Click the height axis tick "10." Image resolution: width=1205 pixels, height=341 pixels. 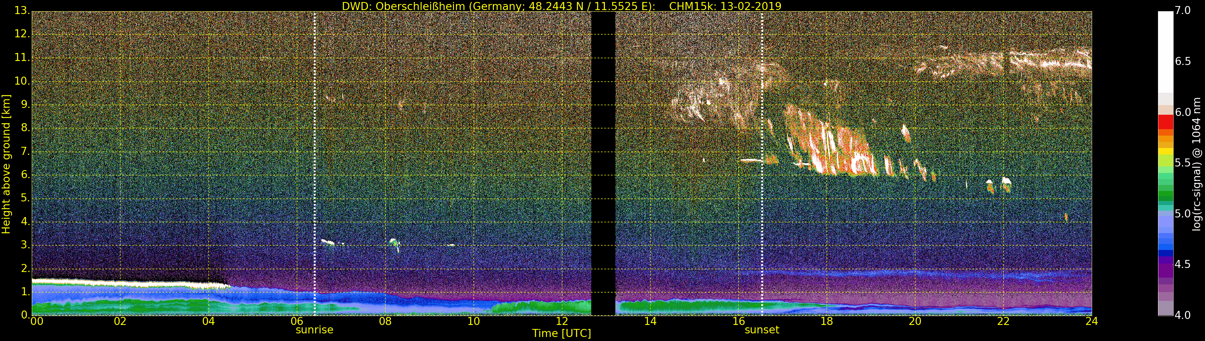tap(22, 81)
